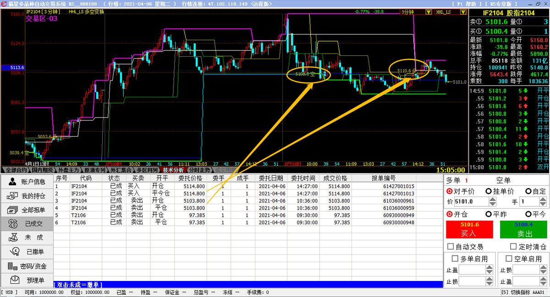
Task: Raise the 多单 止盈 value with its up arrow
Action: pos(489,267)
